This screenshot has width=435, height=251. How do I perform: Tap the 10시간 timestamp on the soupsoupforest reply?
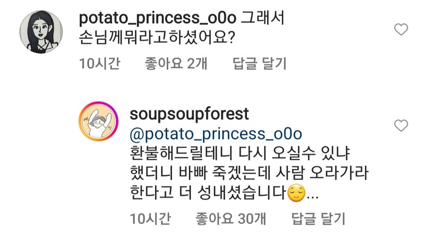[150, 219]
